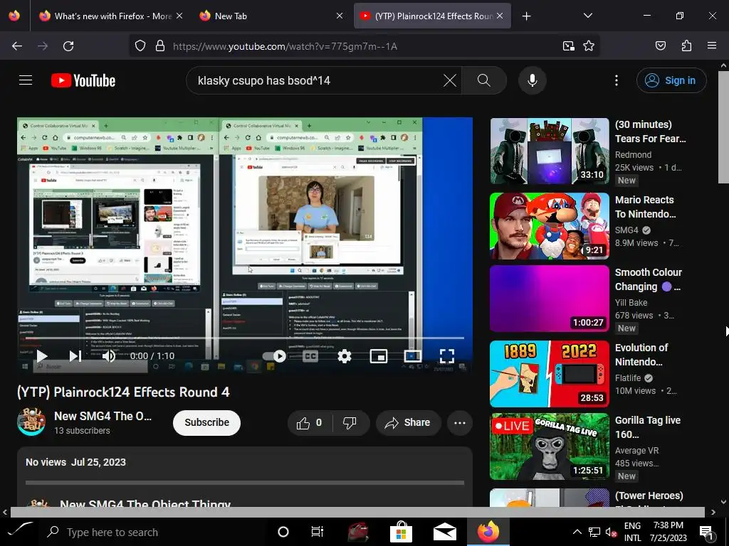Open the New SMG4 The O... channel link
The width and height of the screenshot is (729, 546).
(103, 416)
